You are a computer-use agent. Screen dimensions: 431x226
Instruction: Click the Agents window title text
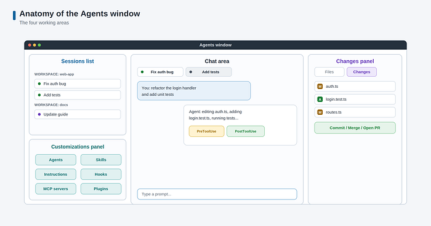point(216,45)
